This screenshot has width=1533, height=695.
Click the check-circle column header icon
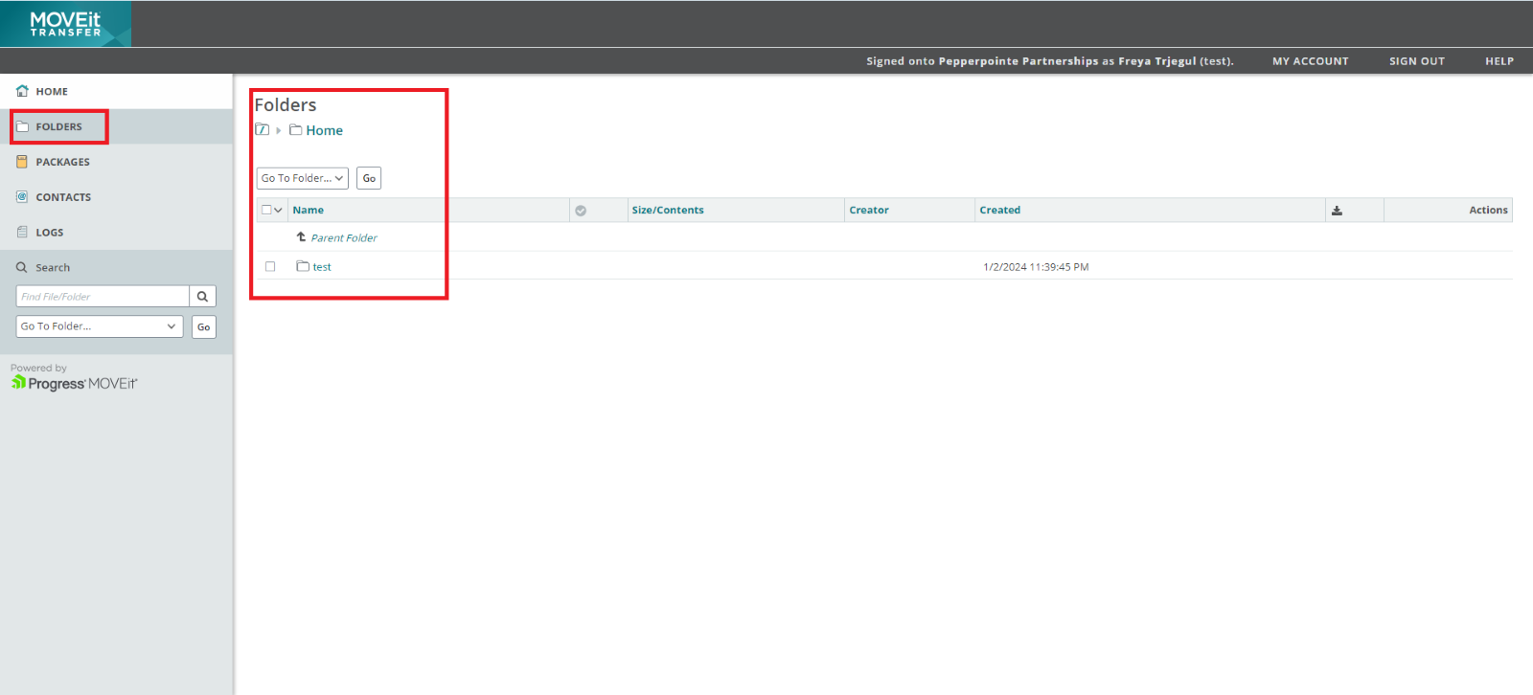click(x=581, y=211)
